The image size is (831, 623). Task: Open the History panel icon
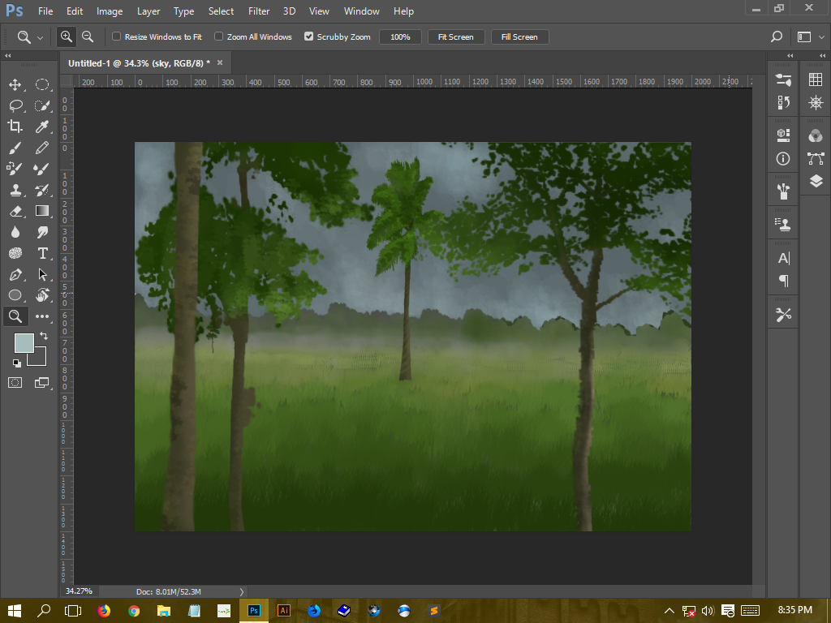click(x=783, y=102)
